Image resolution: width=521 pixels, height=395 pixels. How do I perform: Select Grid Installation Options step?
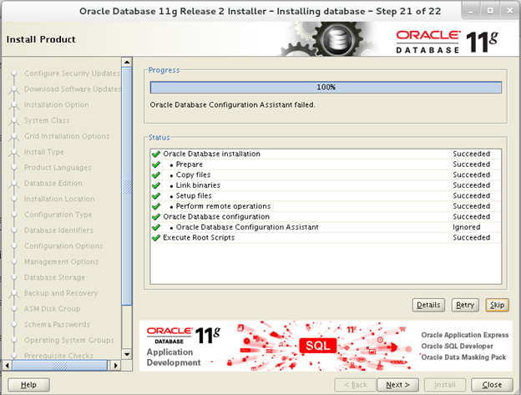tap(67, 136)
